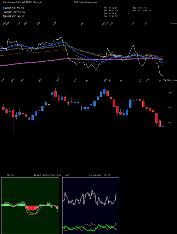
Task: Click the 'ADX' panel label
Action: click(67, 175)
